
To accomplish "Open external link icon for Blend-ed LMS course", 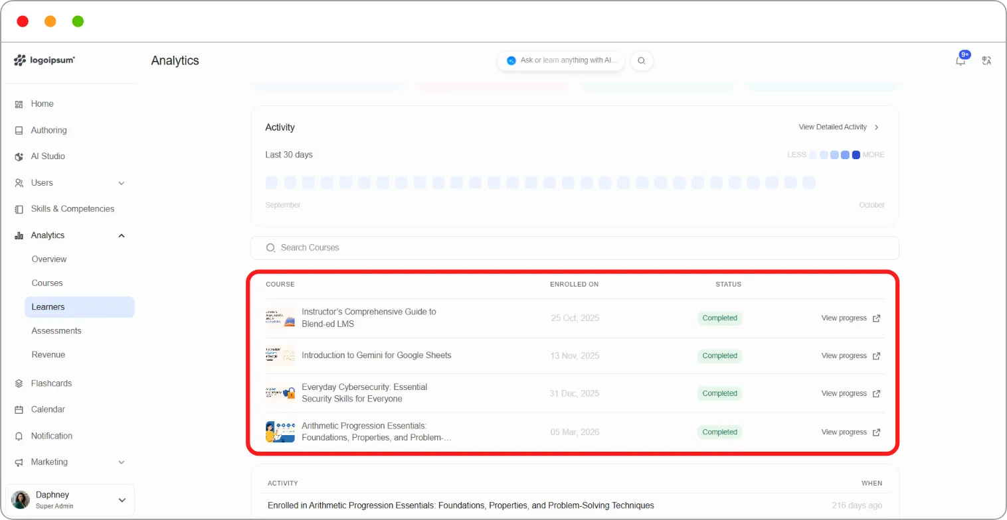I will coord(876,318).
